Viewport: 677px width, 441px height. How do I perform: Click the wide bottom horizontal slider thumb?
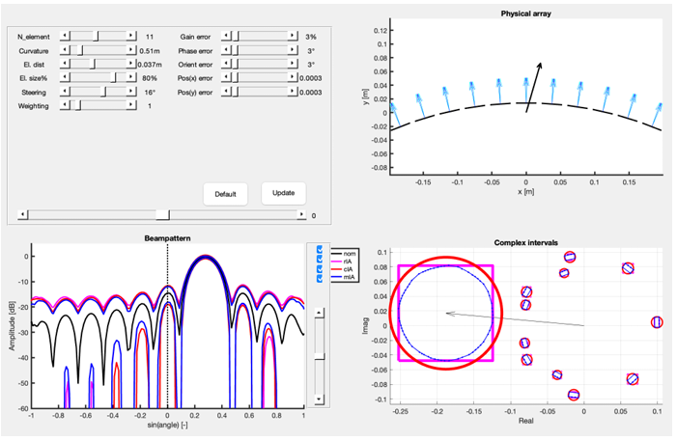point(163,215)
